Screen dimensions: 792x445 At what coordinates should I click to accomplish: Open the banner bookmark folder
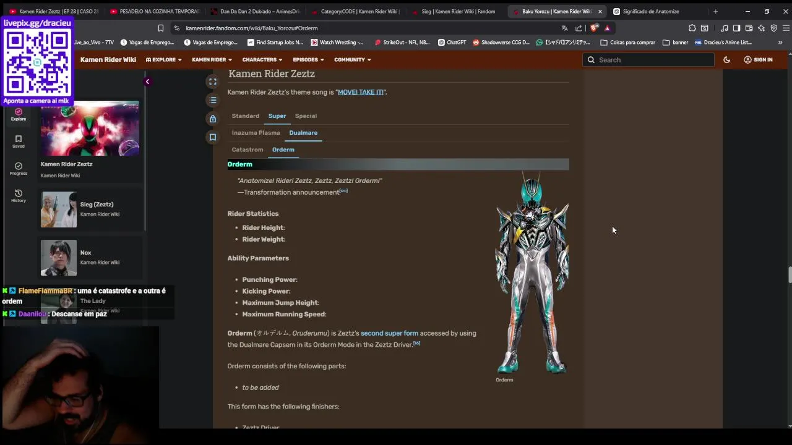point(675,43)
